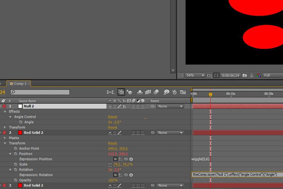Open grid and guide options in viewer
This screenshot has width=283, height=189.
tap(209, 75)
